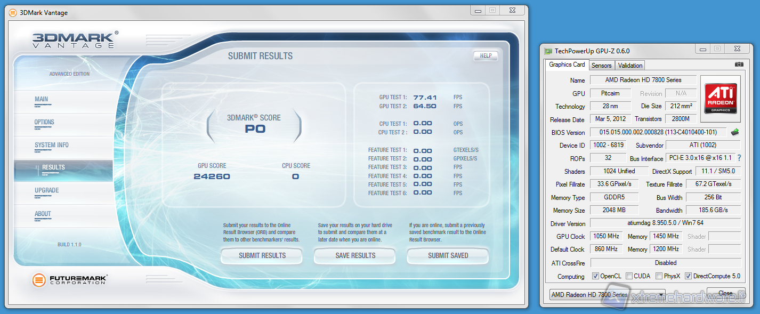Click the GPU TEST 2 value 64.50
The width and height of the screenshot is (760, 314).
tap(425, 106)
